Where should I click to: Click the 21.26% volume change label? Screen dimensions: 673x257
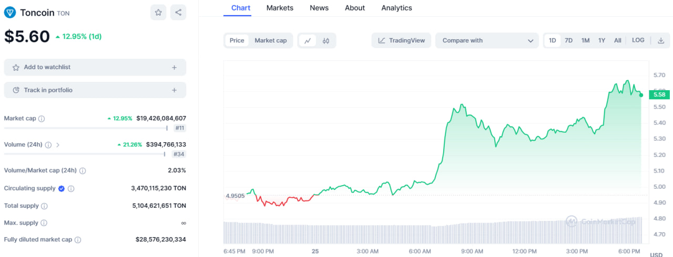(129, 145)
